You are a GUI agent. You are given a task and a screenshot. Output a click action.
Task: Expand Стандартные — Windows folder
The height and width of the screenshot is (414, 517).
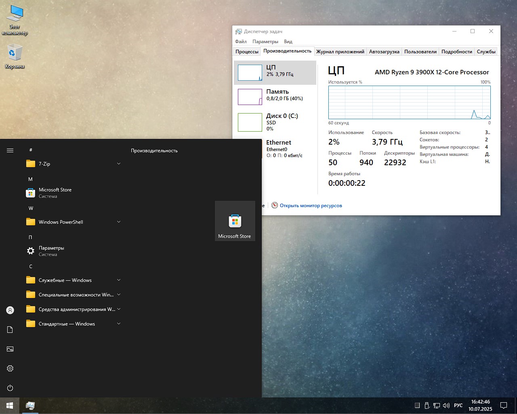click(x=73, y=324)
